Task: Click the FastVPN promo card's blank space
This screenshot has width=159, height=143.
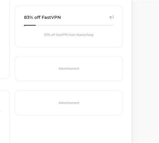Action: [x=69, y=41]
